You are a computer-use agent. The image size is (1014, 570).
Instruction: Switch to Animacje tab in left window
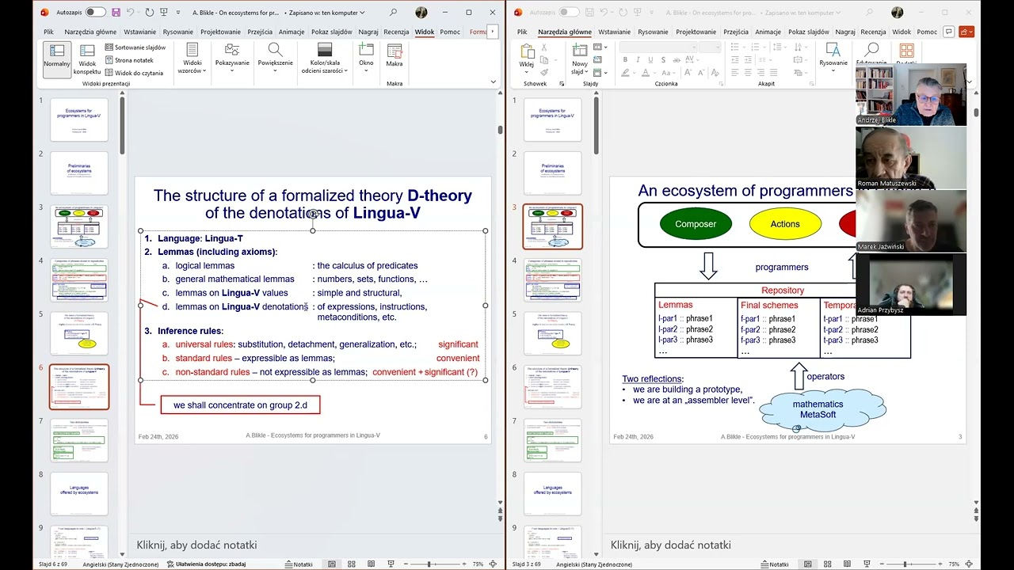tap(292, 32)
